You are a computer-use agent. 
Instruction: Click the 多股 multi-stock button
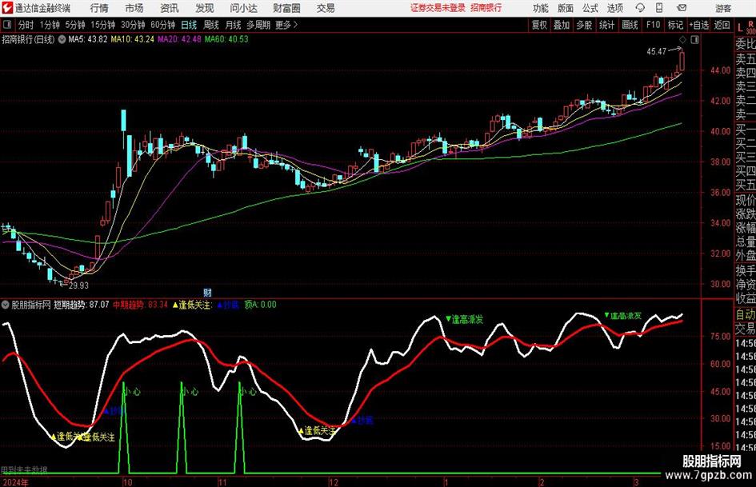pyautogui.click(x=584, y=25)
